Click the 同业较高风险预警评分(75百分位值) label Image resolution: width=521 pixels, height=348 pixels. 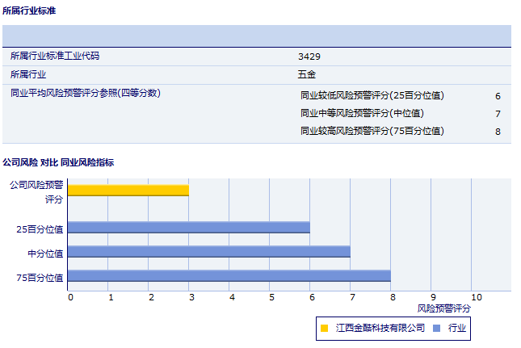[x=372, y=131]
